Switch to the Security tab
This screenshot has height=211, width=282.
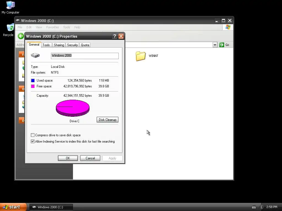(x=72, y=45)
